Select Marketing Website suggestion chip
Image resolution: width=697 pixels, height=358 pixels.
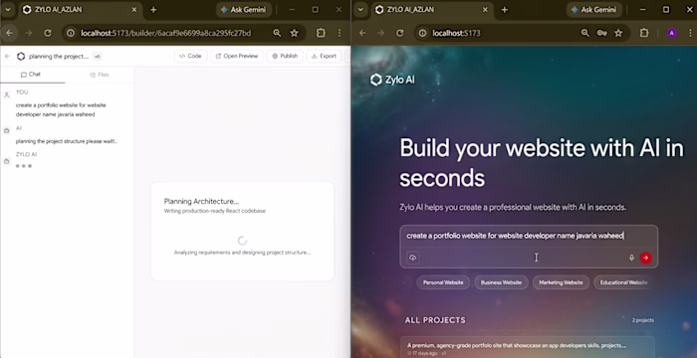click(x=561, y=282)
